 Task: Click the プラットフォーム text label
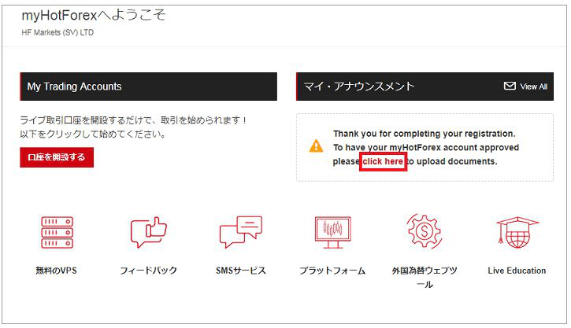(x=332, y=271)
